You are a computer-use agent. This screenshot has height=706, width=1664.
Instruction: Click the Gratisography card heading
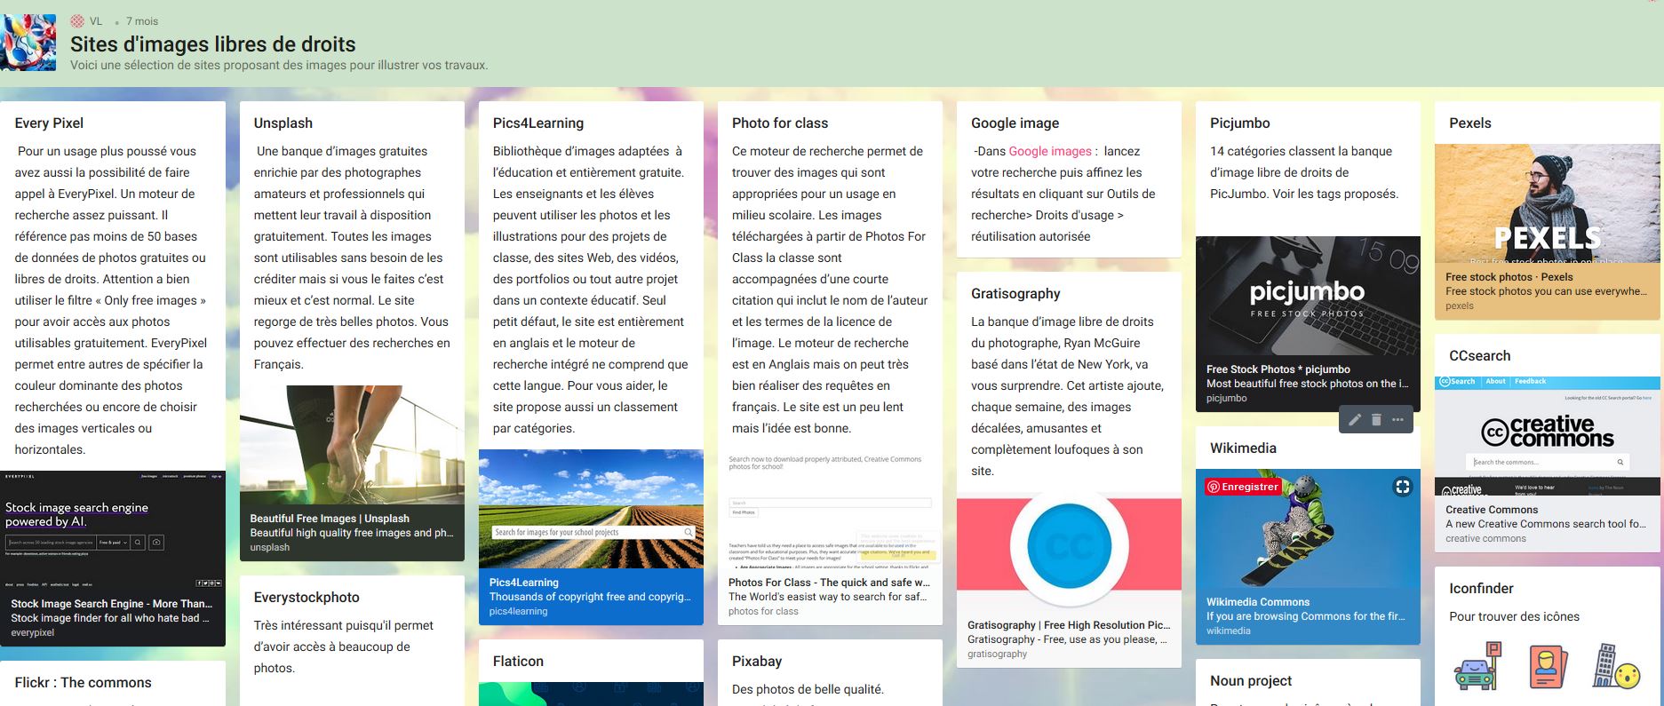(1015, 294)
